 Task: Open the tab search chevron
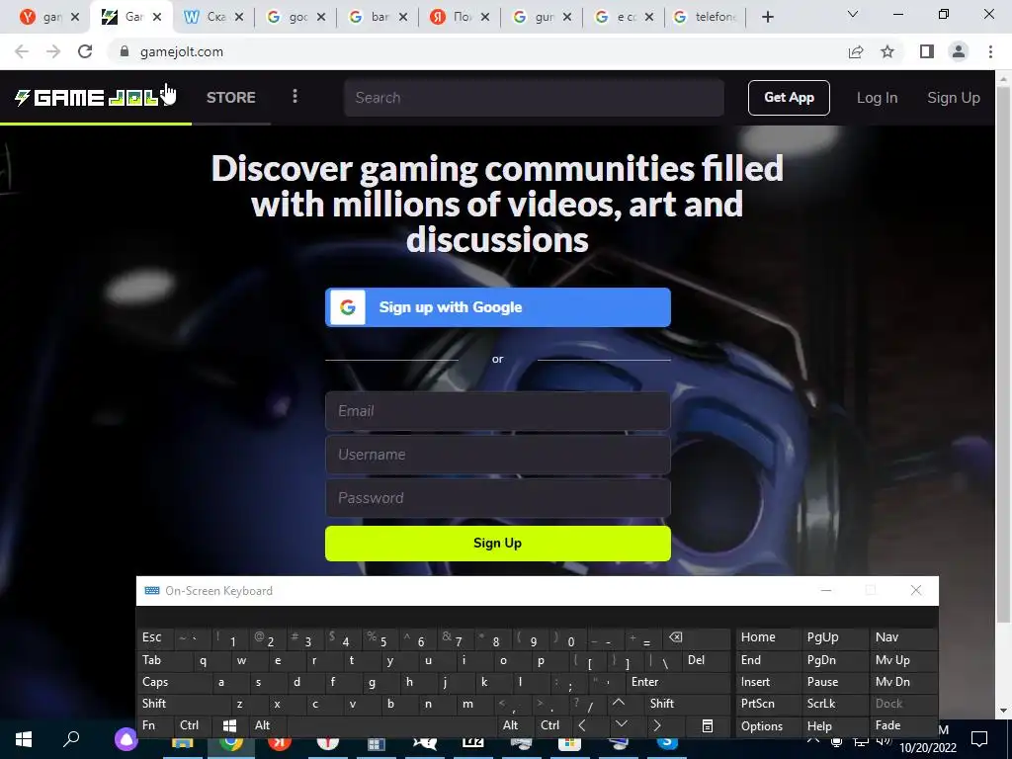[853, 14]
